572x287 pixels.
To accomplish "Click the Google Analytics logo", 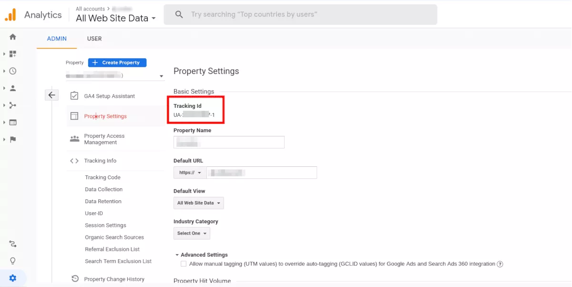I will click(x=10, y=15).
